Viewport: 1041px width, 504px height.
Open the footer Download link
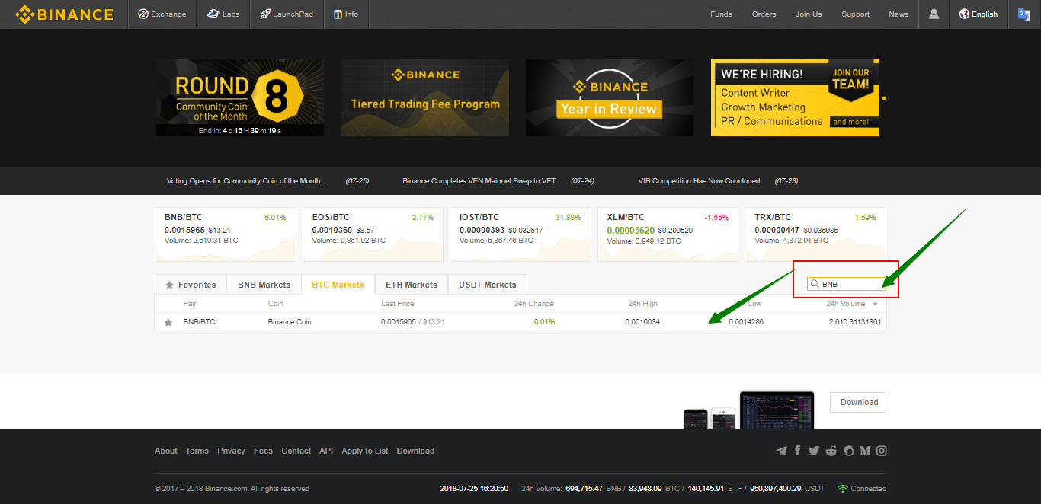coord(415,451)
